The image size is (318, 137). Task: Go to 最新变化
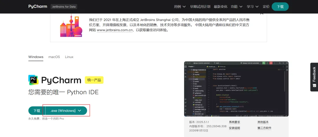click(221, 7)
